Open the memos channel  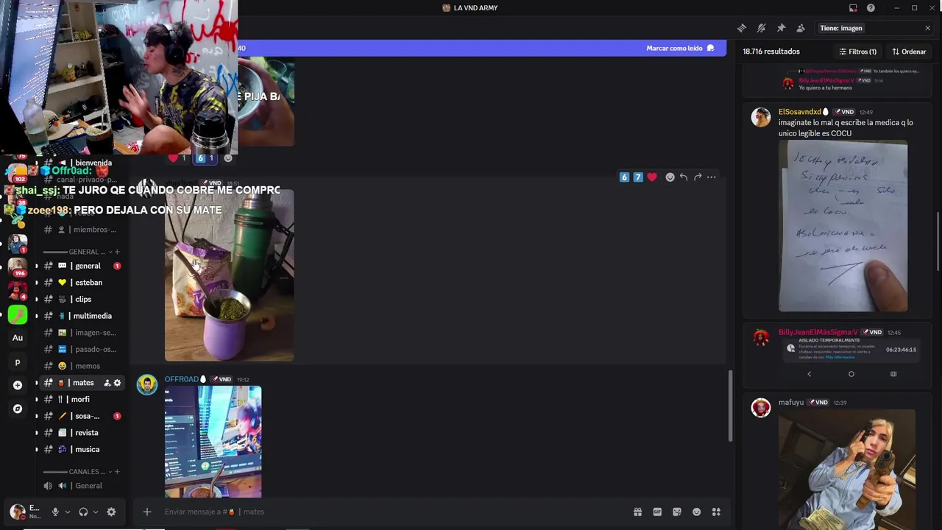coord(81,366)
